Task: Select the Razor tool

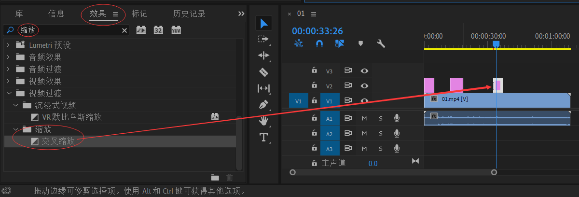Action: pyautogui.click(x=263, y=72)
